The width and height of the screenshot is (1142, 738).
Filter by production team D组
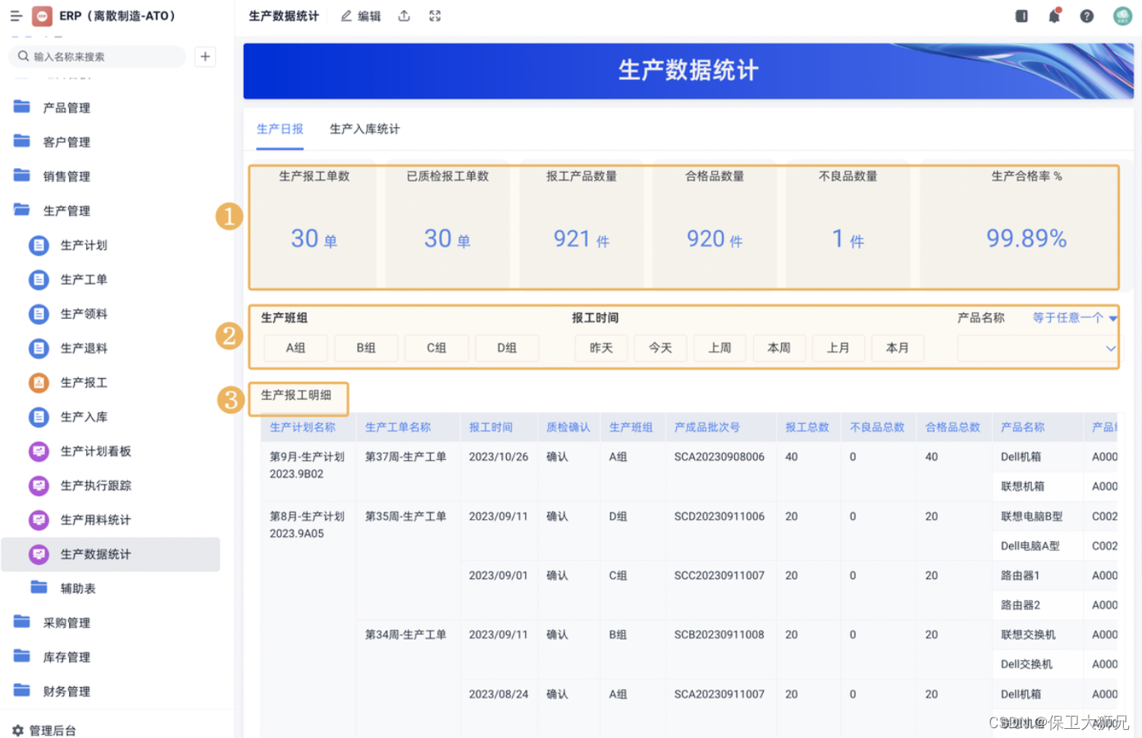click(x=507, y=348)
